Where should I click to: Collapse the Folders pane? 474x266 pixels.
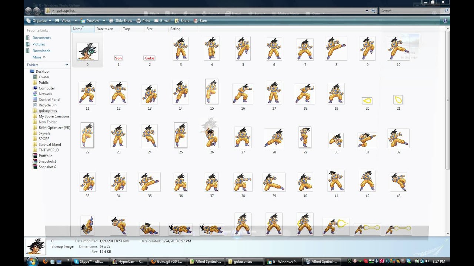(67, 65)
